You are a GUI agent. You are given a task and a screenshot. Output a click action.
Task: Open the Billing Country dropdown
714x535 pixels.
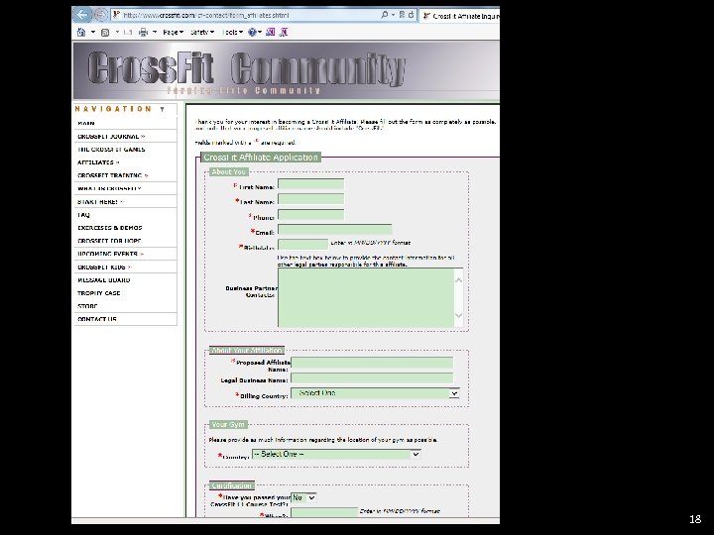click(375, 393)
